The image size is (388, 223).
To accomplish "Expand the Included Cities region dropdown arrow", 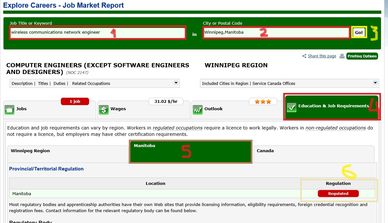I will tap(375, 83).
